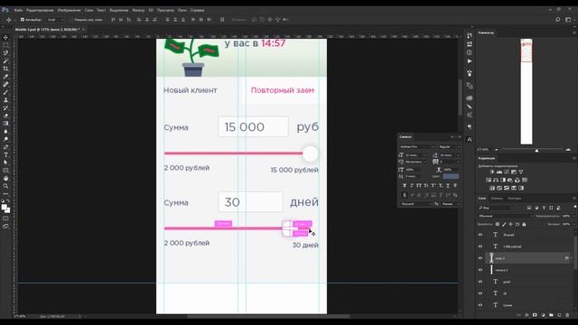Select the Hand tool
Image resolution: width=578 pixels, height=325 pixels.
(5, 179)
